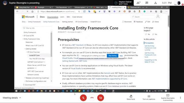Open Windows Start menu

point(16,91)
